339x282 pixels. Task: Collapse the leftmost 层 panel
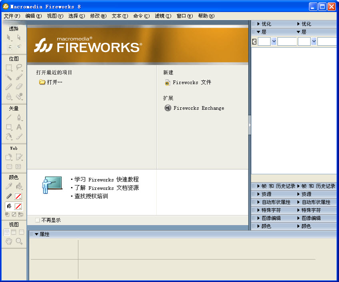pyautogui.click(x=258, y=32)
